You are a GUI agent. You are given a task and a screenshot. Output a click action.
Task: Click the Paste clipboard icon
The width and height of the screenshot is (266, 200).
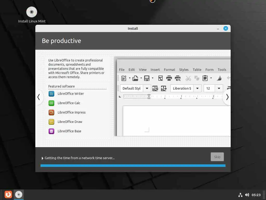tap(205, 78)
